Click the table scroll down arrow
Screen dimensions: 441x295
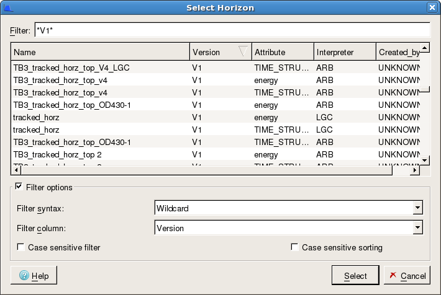tap(425, 161)
